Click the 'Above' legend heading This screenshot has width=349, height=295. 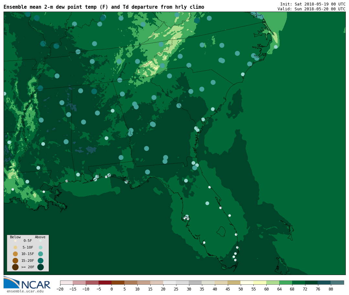[x=40, y=237]
